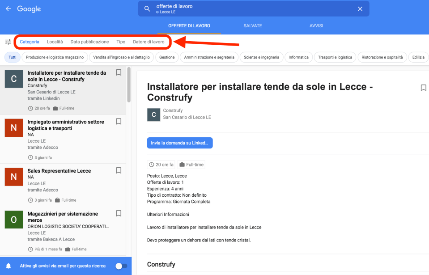Open the Località filter

[x=55, y=42]
